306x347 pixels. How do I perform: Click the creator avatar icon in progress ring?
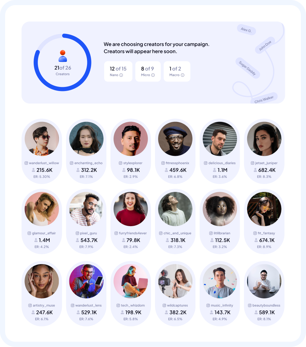[x=63, y=56]
